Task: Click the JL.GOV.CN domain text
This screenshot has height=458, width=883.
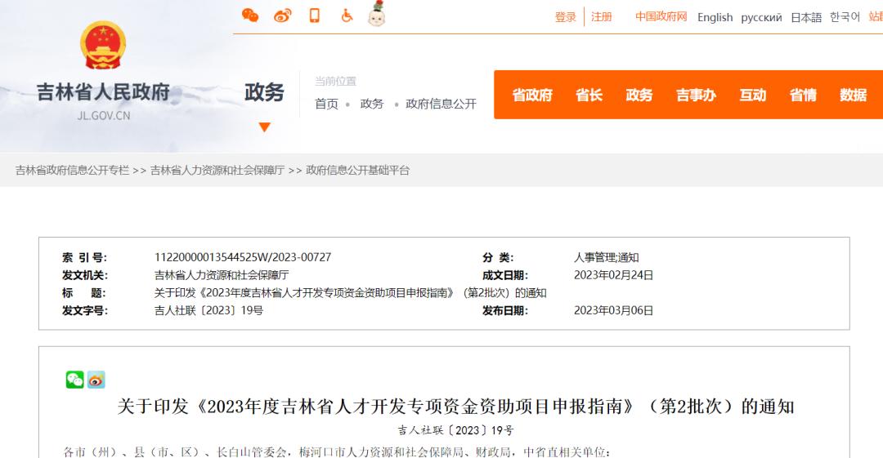Action: (x=104, y=116)
